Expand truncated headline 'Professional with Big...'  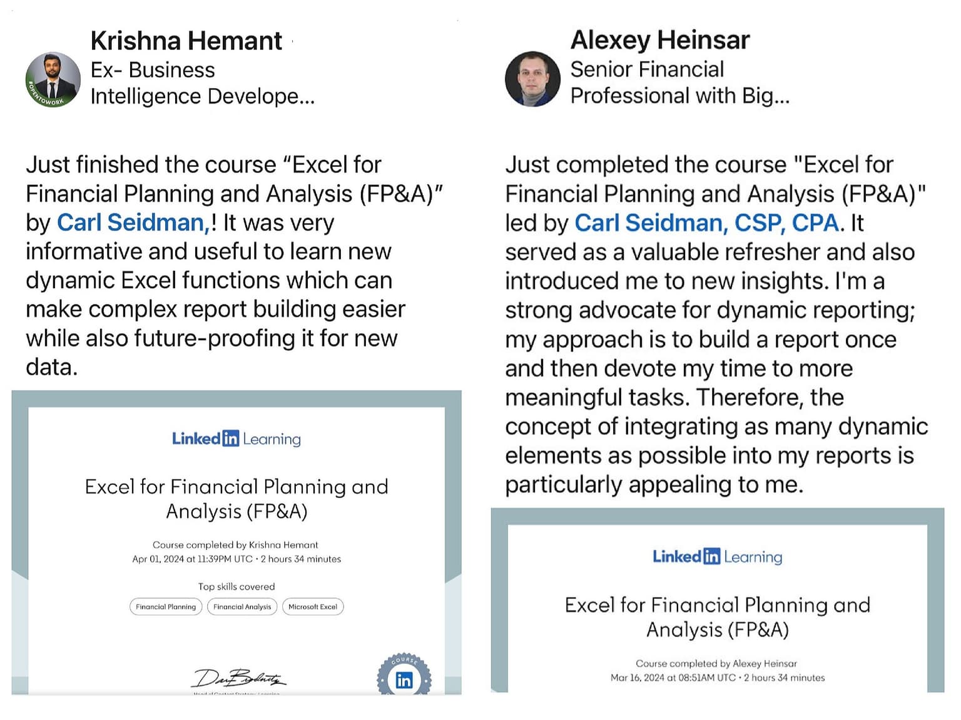coord(680,96)
